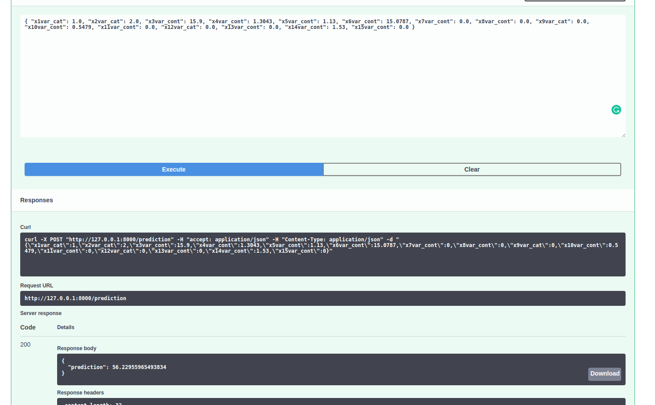Viewport: 655px width, 405px height.
Task: Download the response body
Action: (605, 374)
